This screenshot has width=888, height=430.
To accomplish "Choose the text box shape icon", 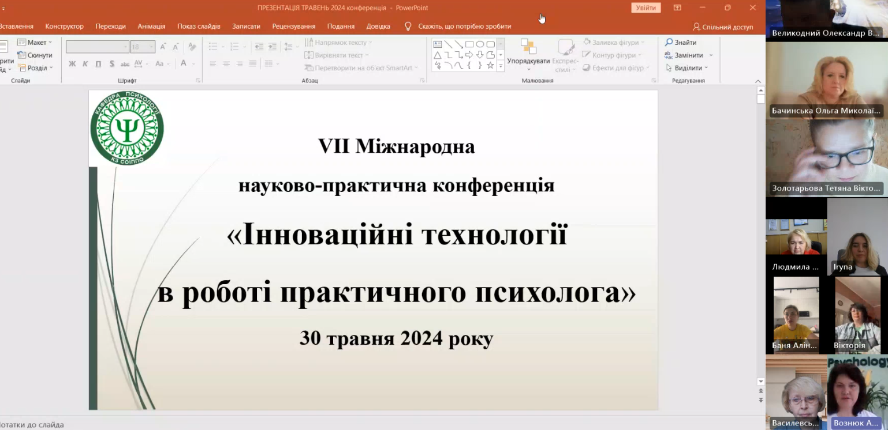I will tap(438, 44).
